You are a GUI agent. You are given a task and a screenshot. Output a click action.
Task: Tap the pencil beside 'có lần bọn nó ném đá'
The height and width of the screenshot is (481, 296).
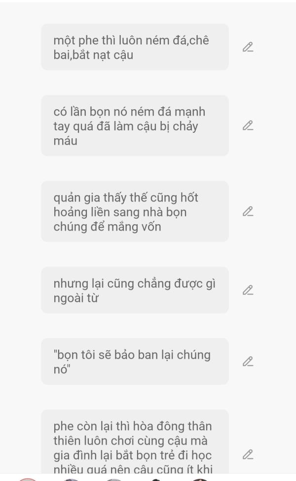248,125
